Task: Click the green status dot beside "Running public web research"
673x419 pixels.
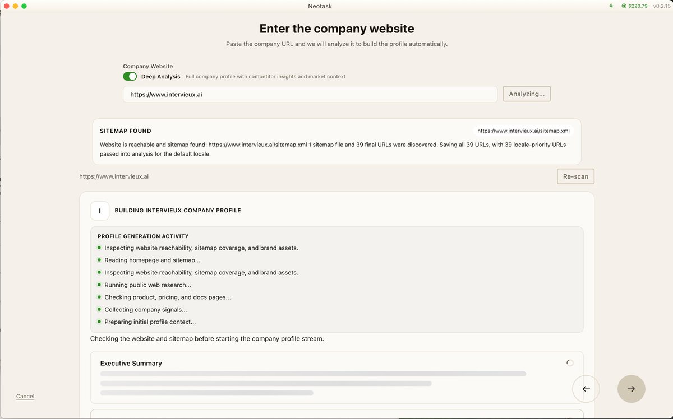Action: click(x=99, y=285)
